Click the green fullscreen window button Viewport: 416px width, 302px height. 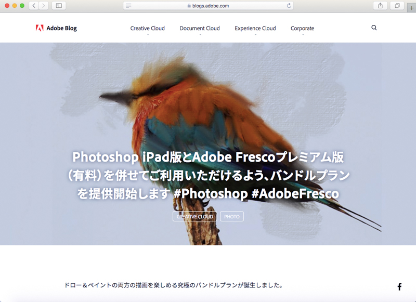point(22,6)
